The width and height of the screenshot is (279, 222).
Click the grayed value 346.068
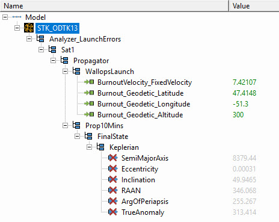tap(245, 191)
